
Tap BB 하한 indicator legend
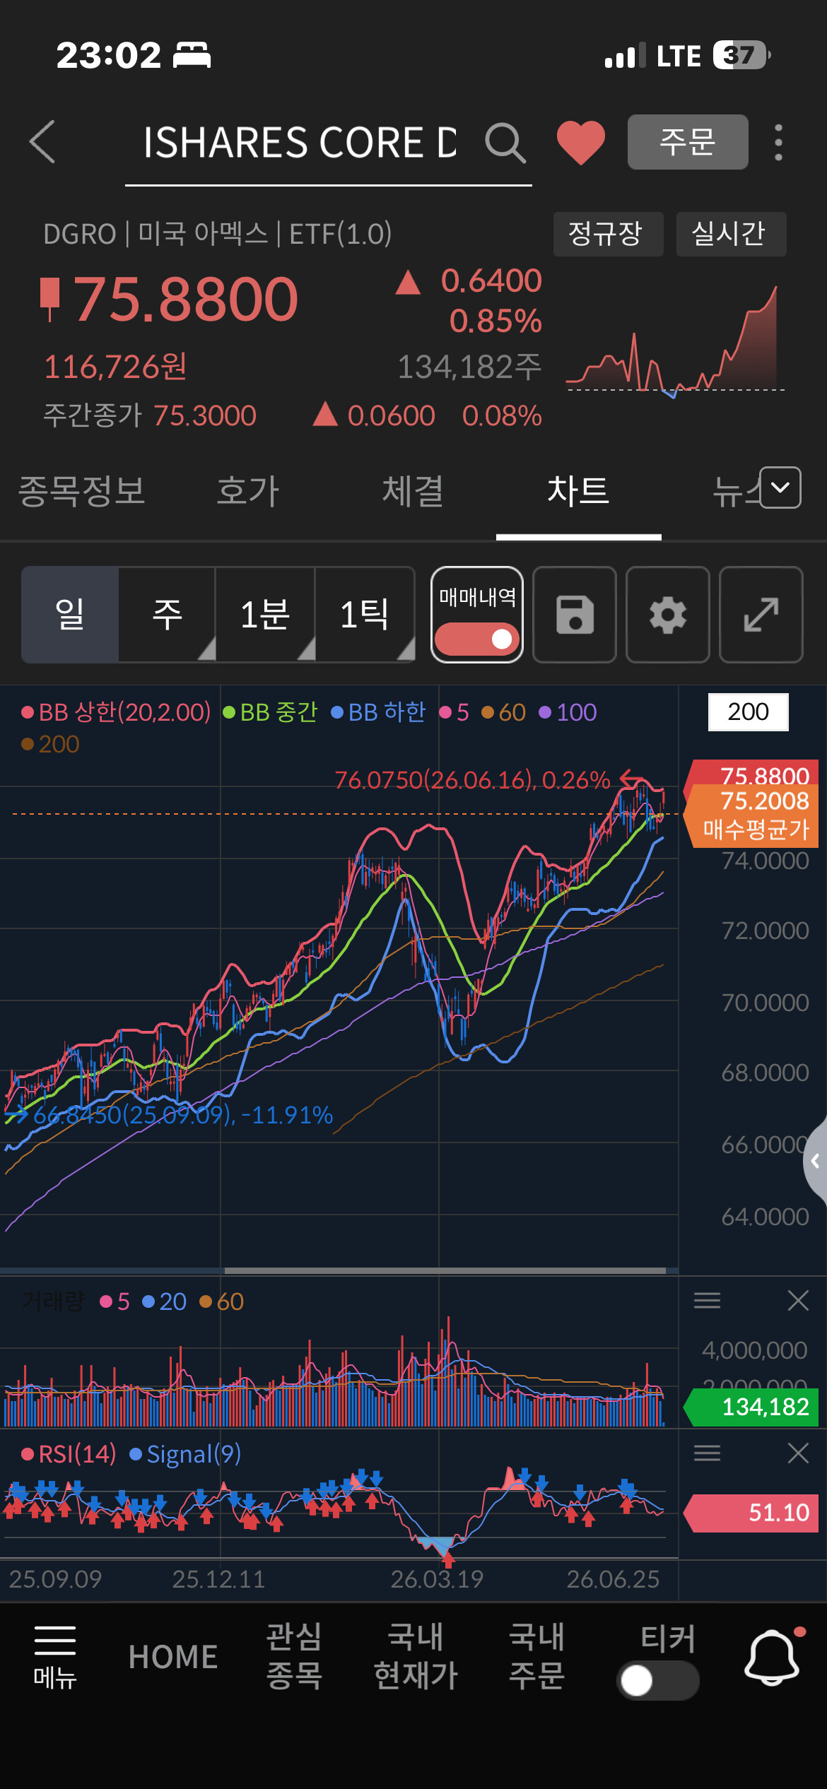click(378, 712)
